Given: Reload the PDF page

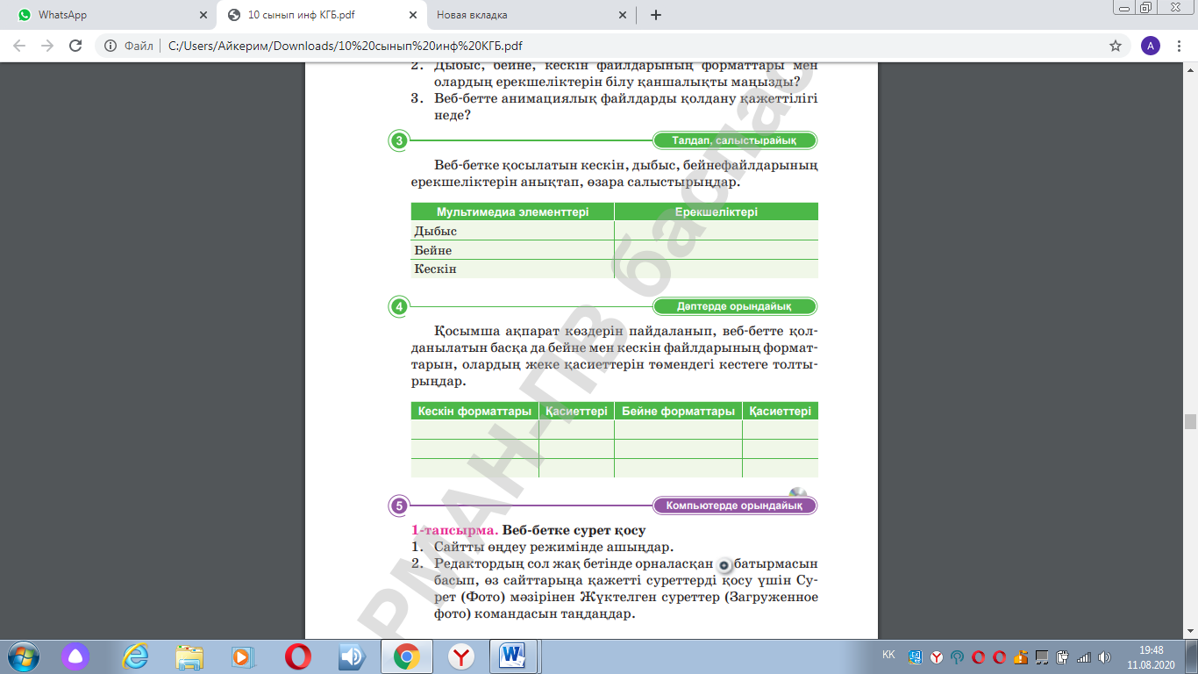Looking at the screenshot, I should click(75, 46).
